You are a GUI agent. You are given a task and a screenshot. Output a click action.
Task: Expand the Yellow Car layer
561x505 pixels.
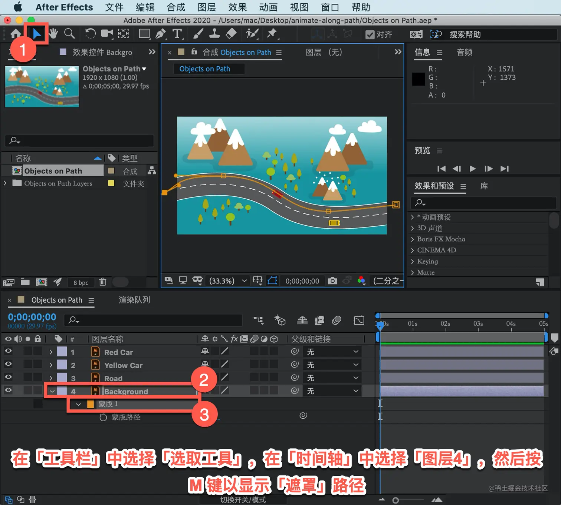51,365
